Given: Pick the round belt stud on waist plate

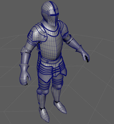Looking at the screenshot, I should point(47,62).
